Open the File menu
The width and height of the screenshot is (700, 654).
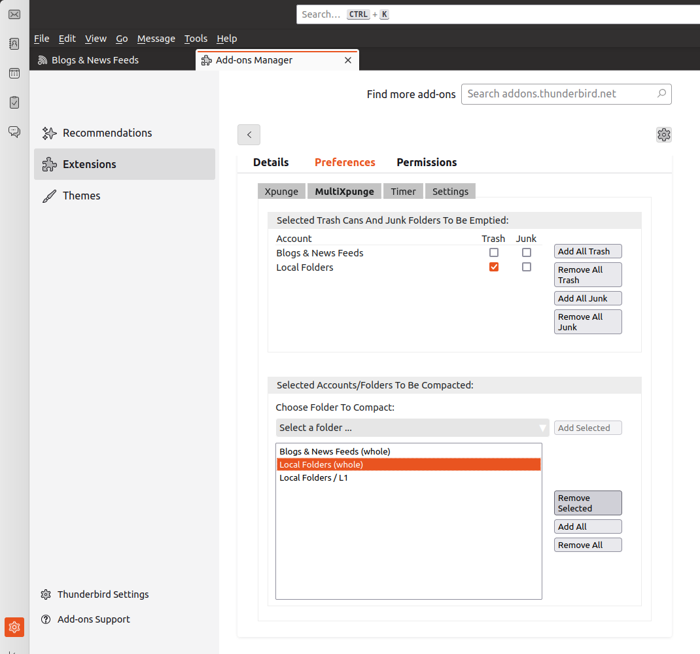click(x=41, y=39)
